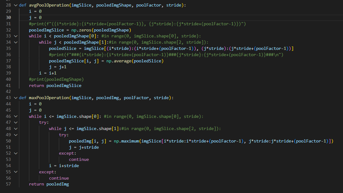343x193 pixels.
Task: Place cursor on avgPoolOperation function name
Action: pos(49,5)
